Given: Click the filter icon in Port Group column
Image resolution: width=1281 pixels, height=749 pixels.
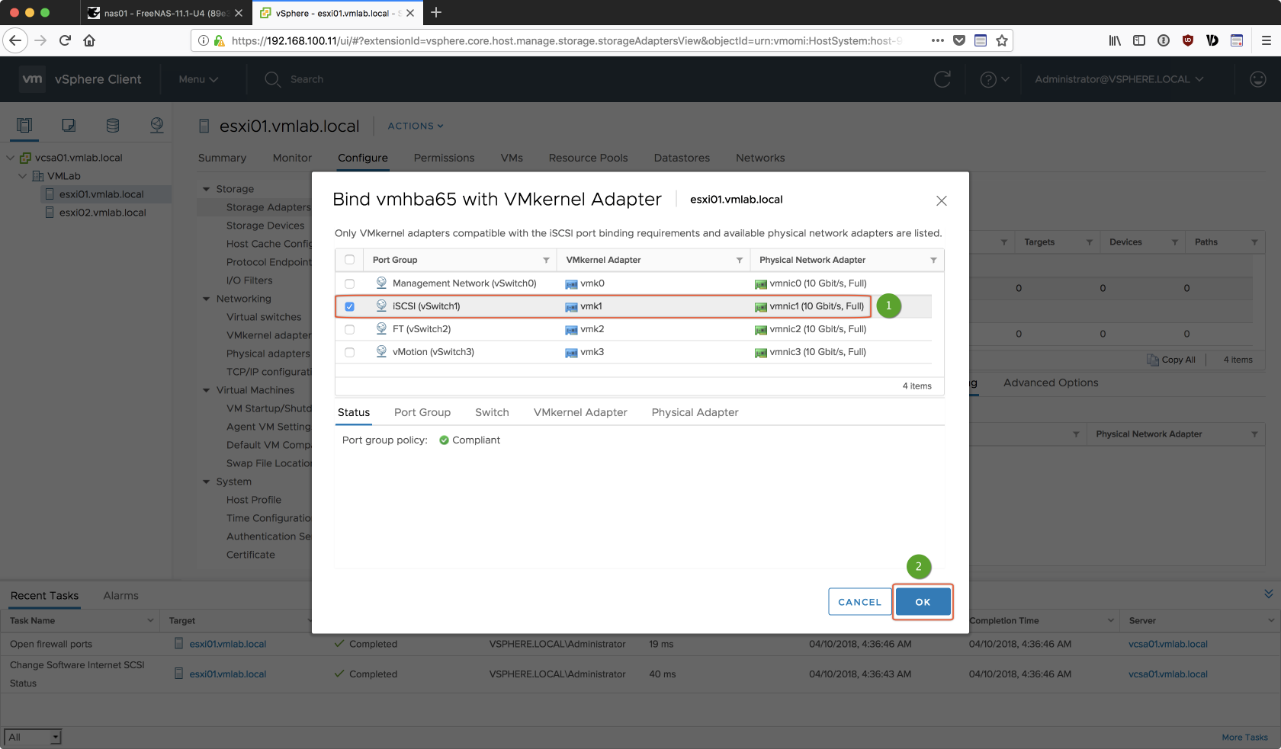Looking at the screenshot, I should (x=546, y=261).
